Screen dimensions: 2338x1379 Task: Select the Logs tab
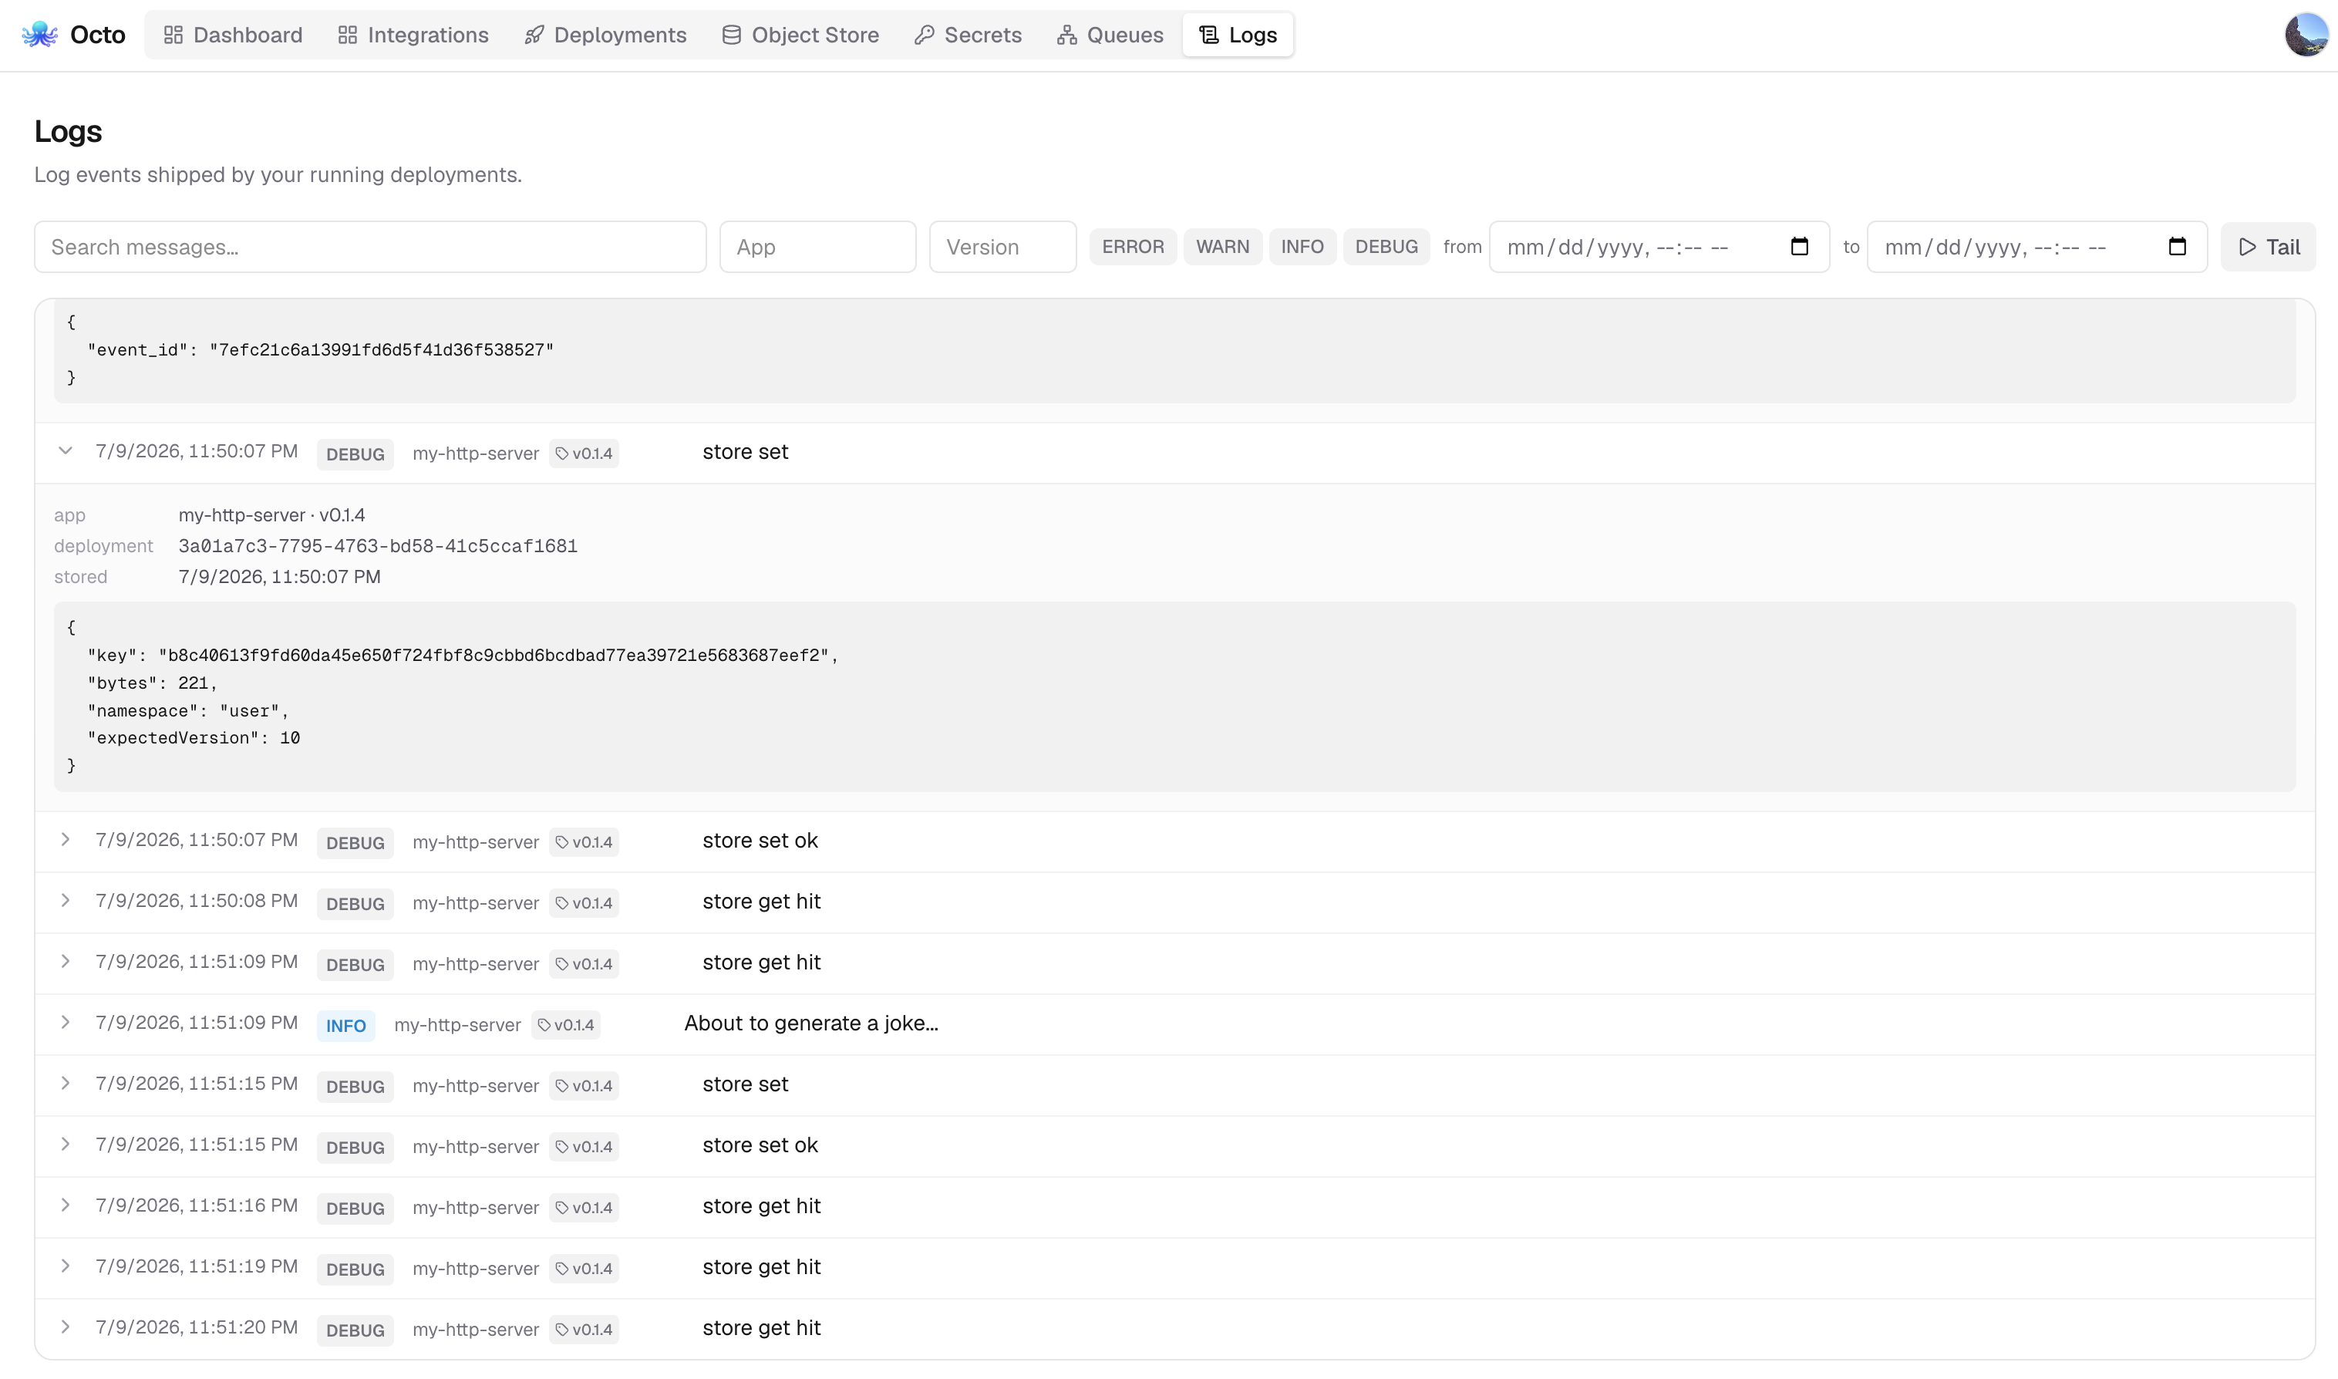tap(1238, 35)
